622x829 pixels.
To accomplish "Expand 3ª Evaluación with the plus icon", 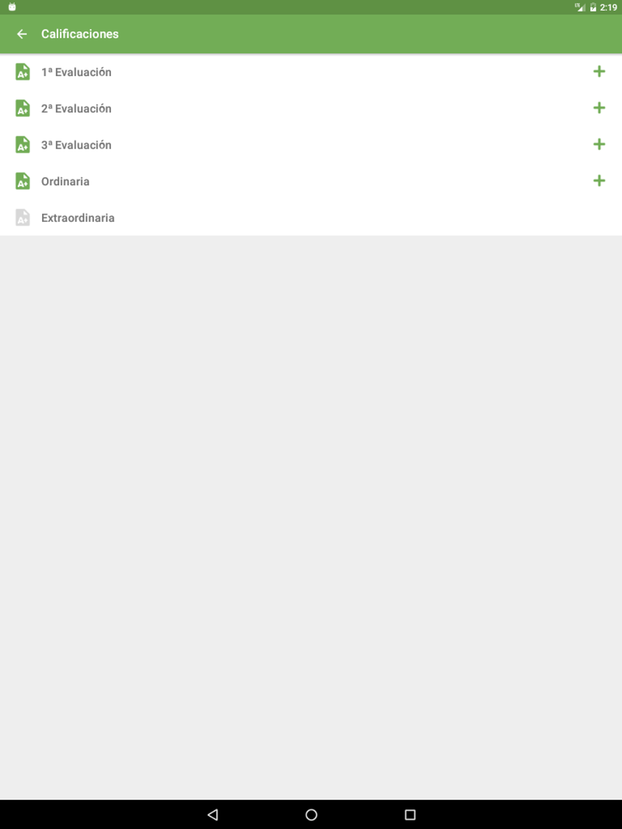I will pyautogui.click(x=599, y=144).
